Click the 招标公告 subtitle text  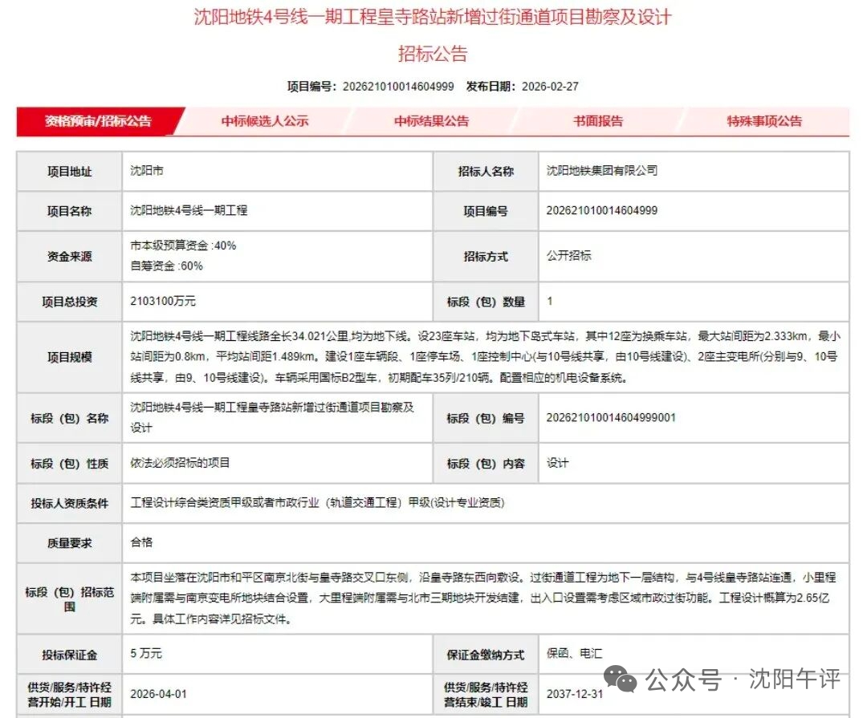[433, 54]
